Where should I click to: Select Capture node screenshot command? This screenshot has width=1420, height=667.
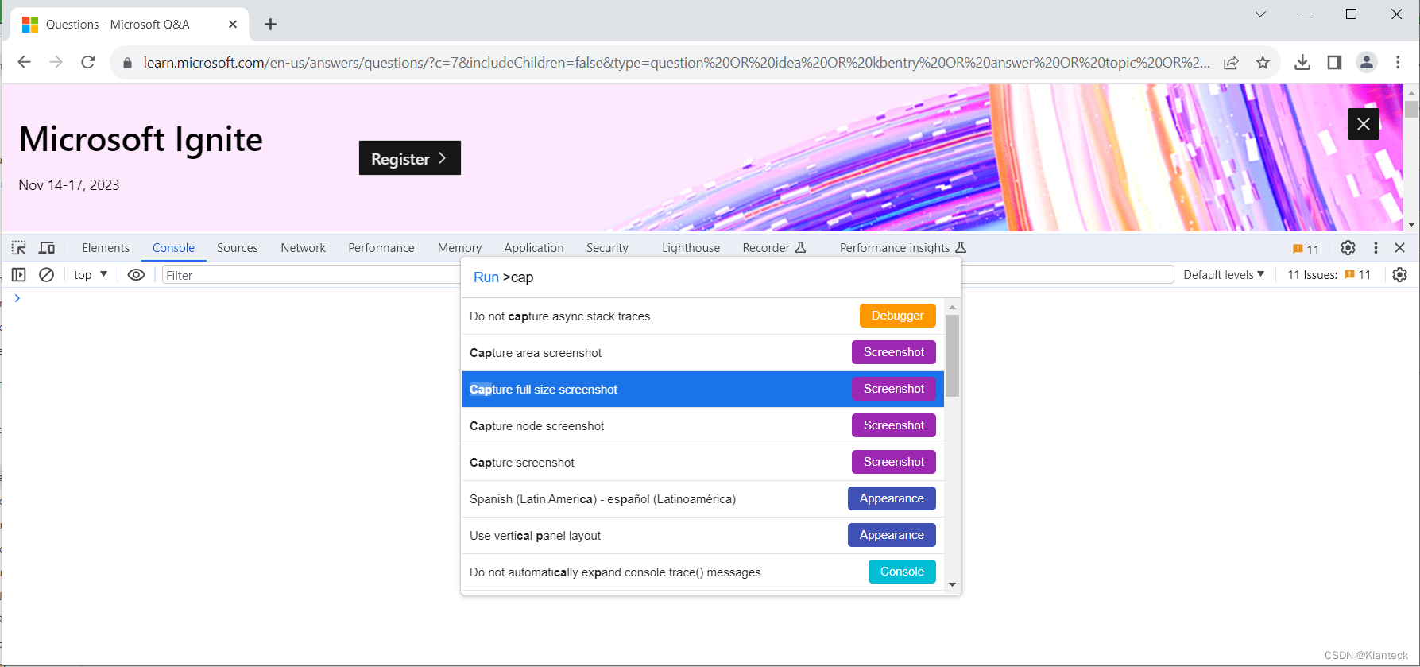coord(702,426)
